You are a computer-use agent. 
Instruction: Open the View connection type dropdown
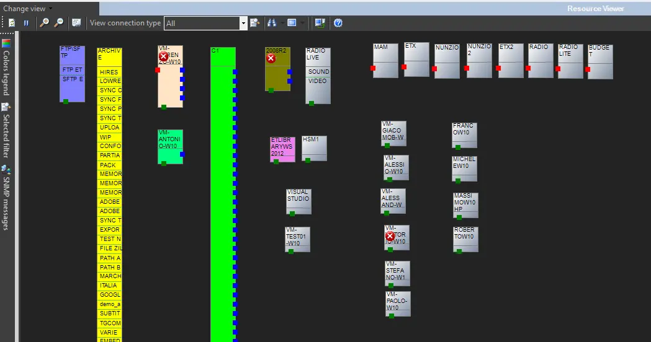pyautogui.click(x=243, y=23)
